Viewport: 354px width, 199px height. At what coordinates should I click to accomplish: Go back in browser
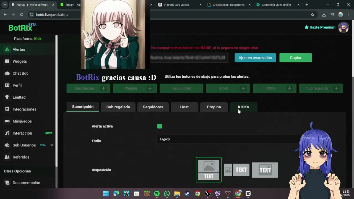(x=5, y=15)
